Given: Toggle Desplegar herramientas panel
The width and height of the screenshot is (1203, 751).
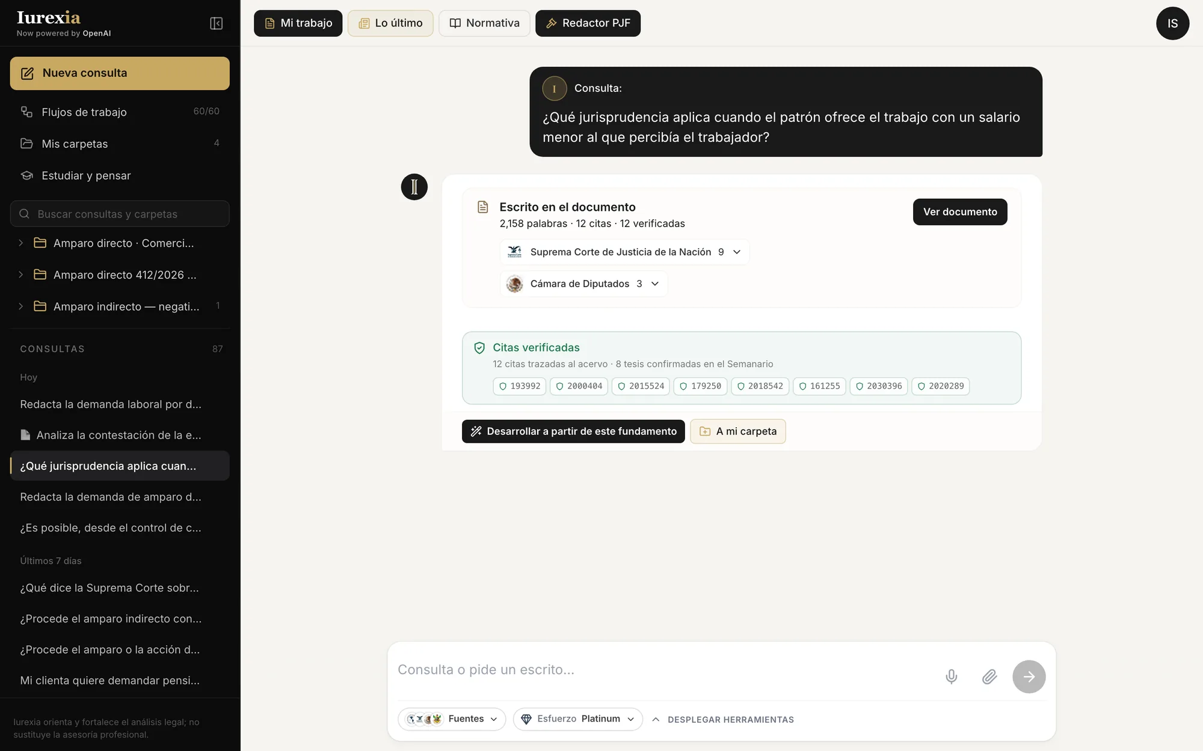Looking at the screenshot, I should click(723, 719).
